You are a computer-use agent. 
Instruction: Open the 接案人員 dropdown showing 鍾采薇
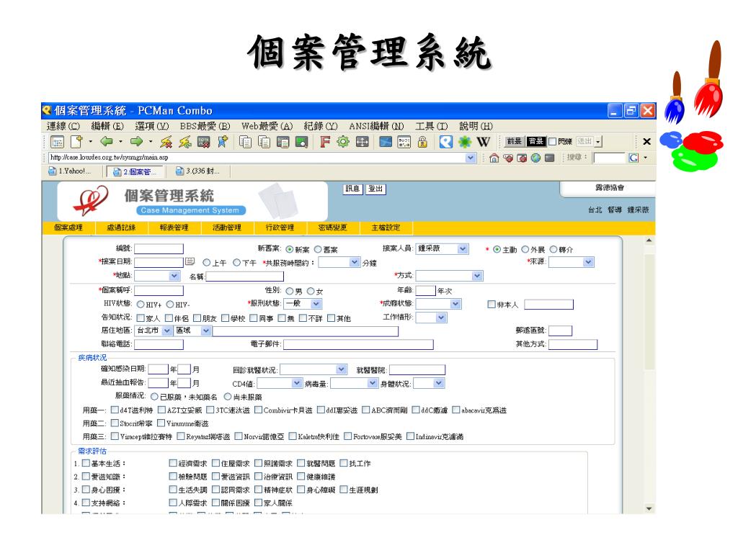(x=443, y=248)
